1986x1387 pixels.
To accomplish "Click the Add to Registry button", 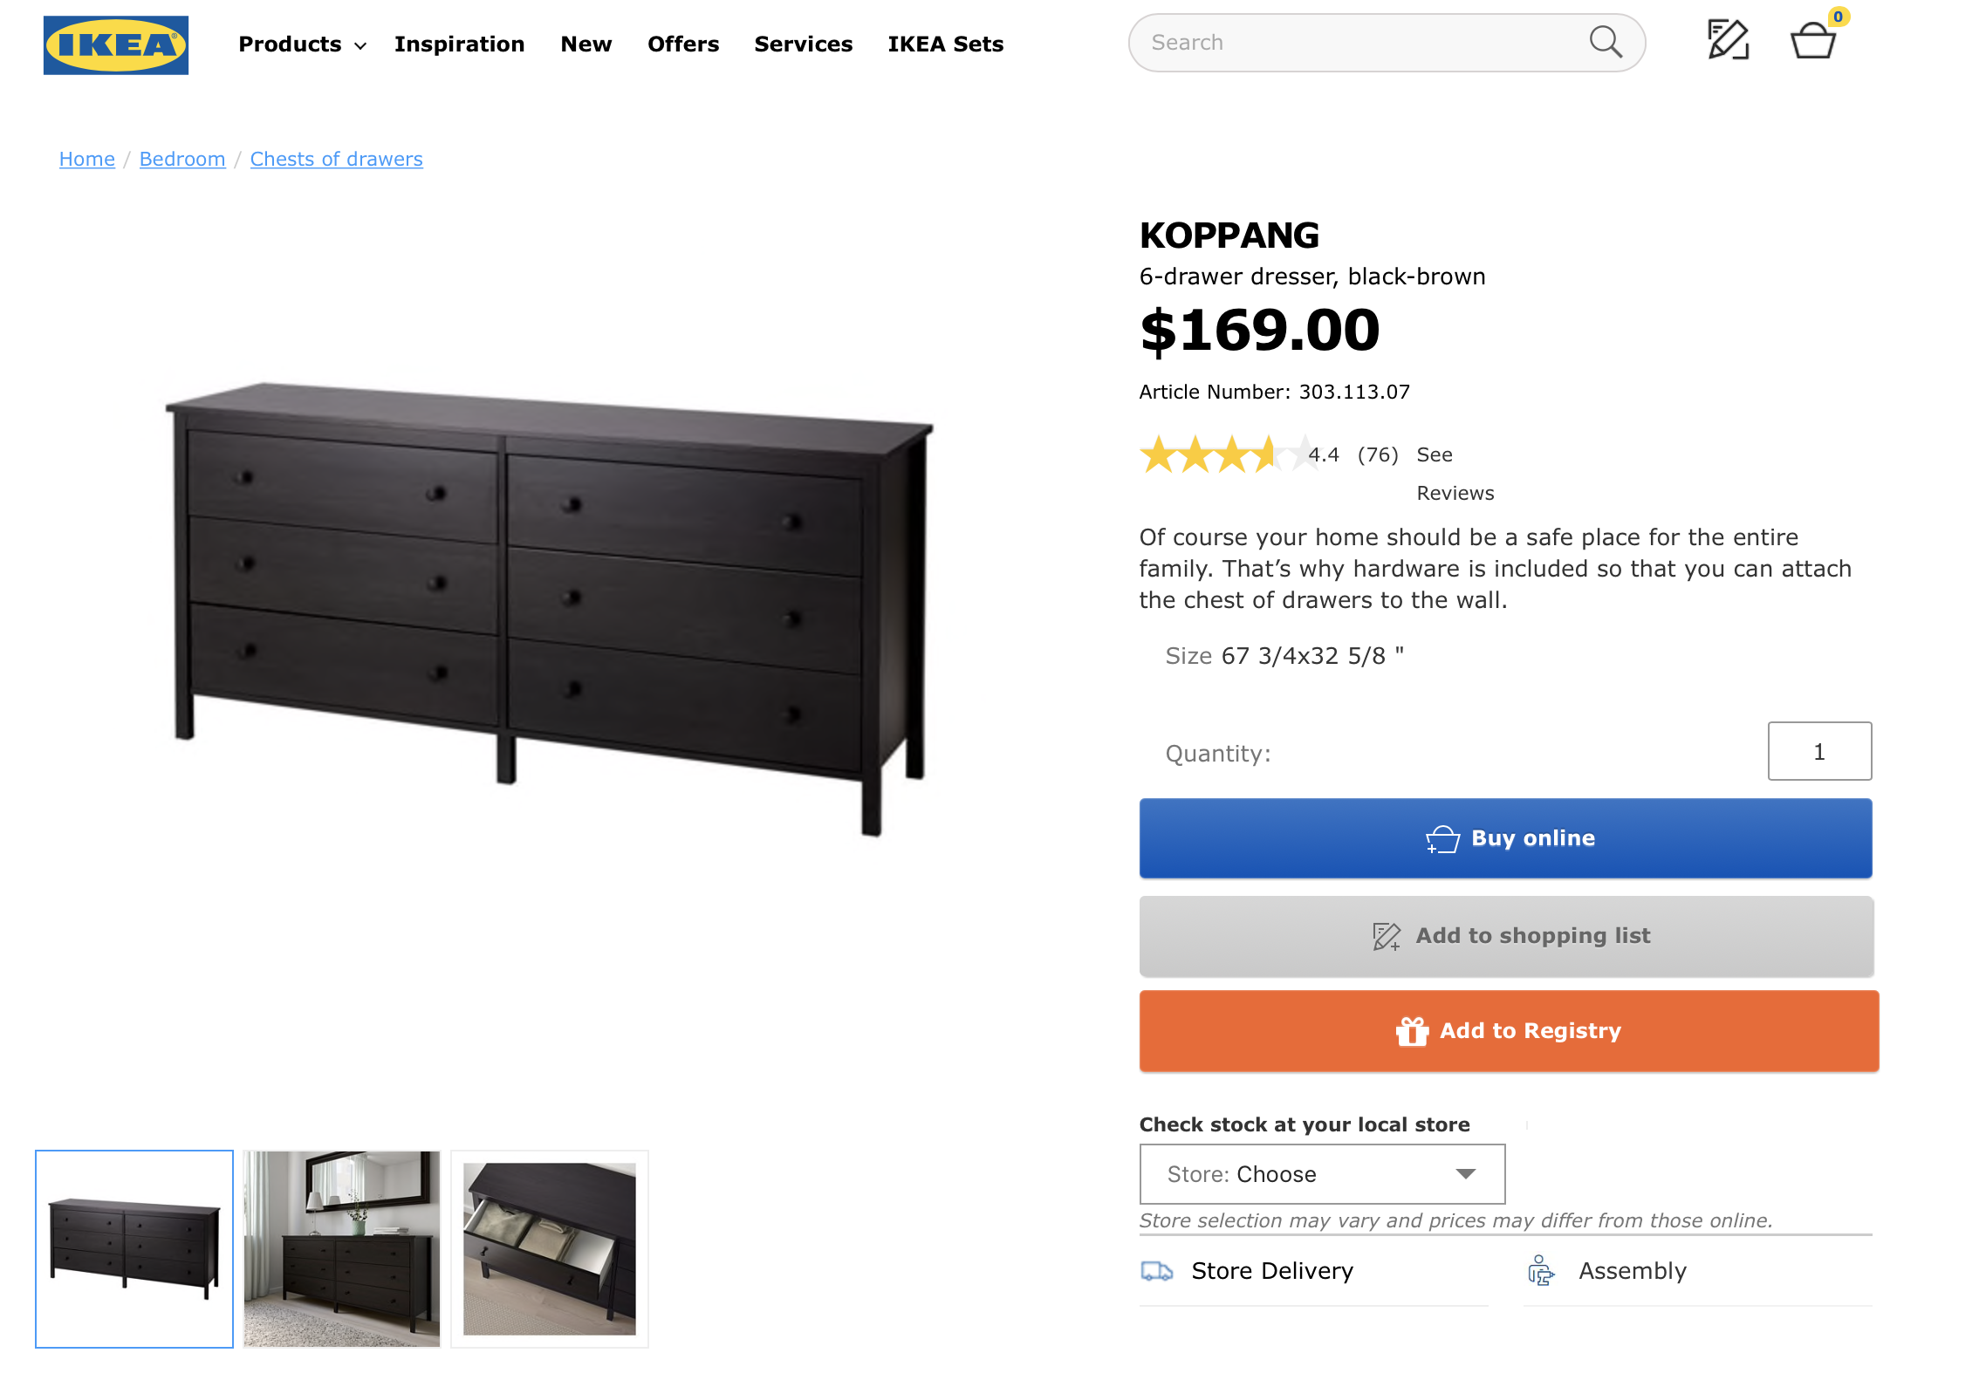I will (1509, 1031).
